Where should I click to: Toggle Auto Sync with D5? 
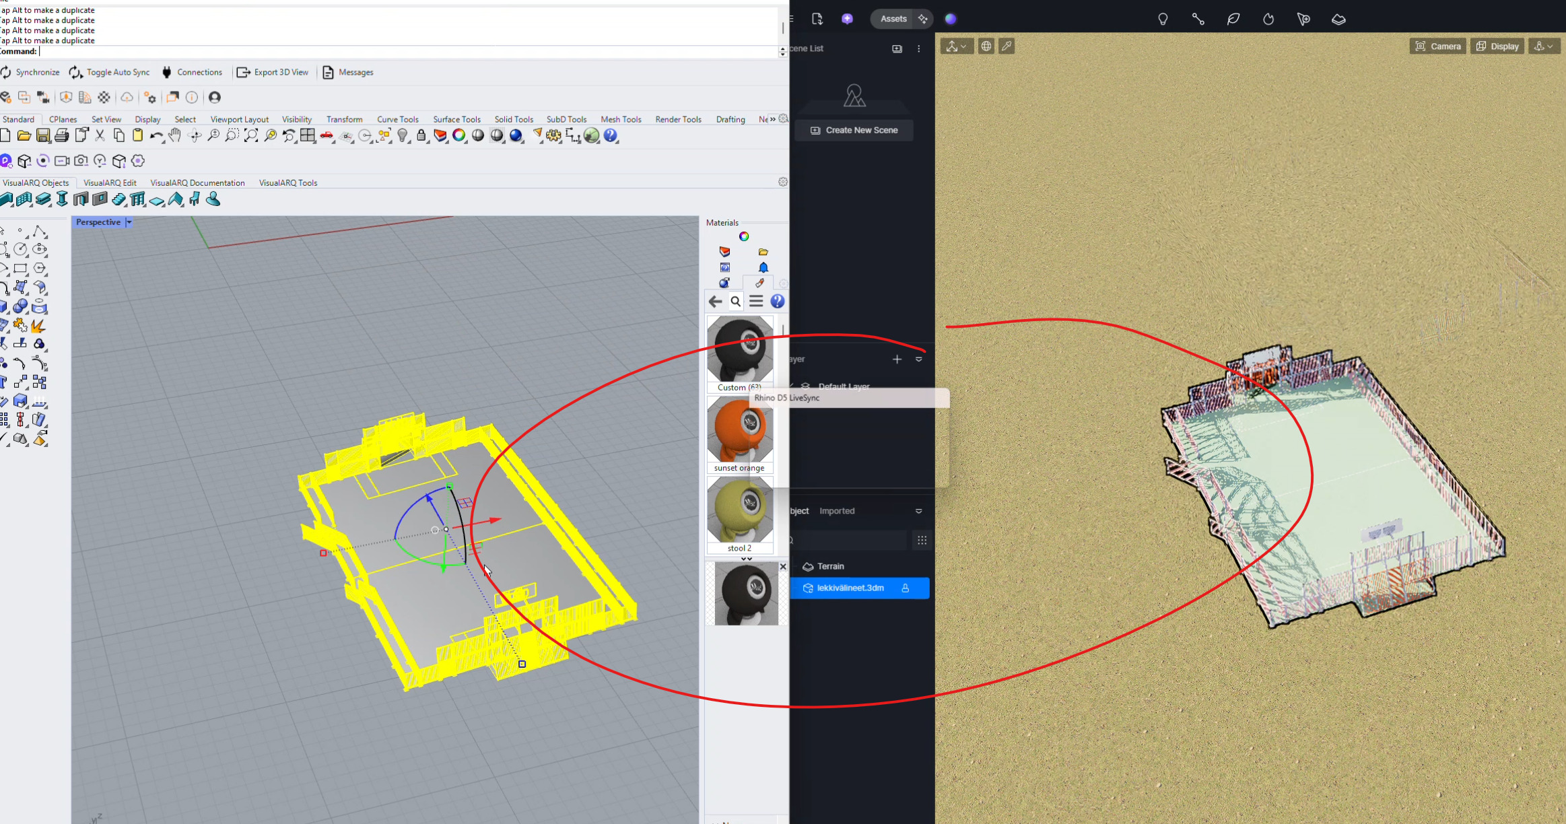[110, 72]
